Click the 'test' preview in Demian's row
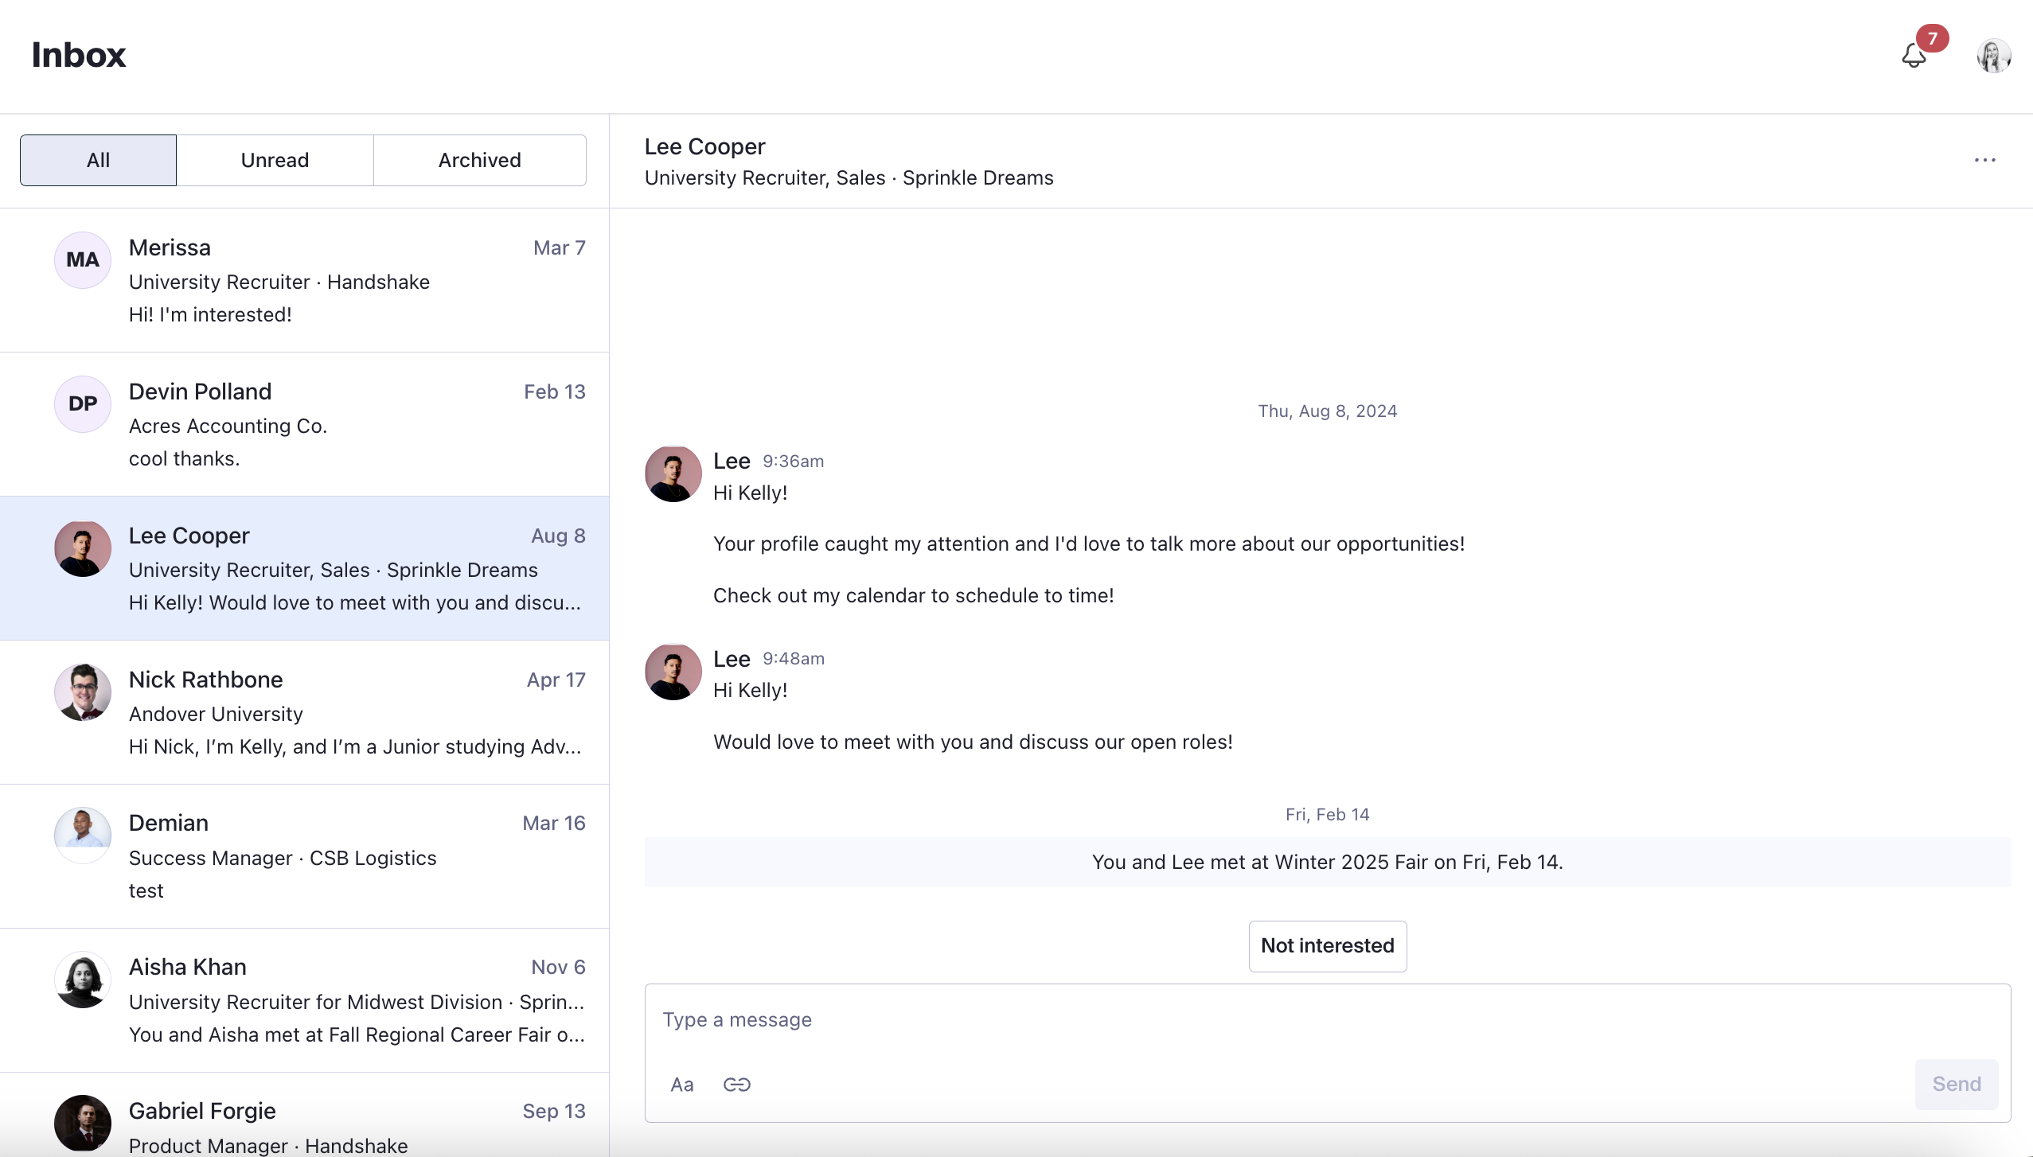 point(146,891)
